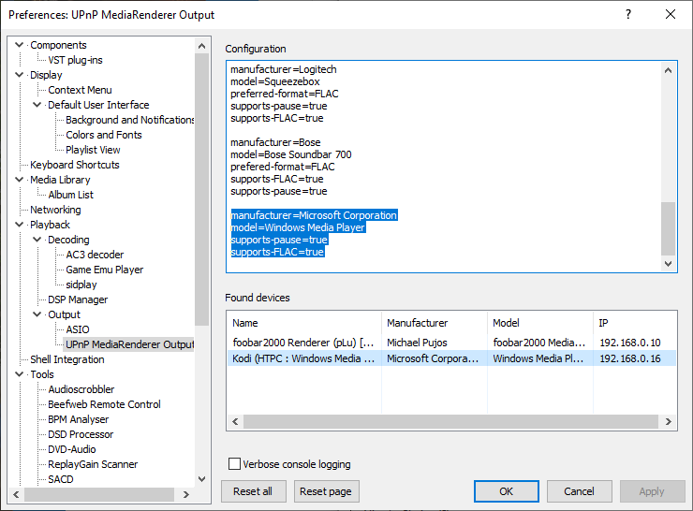Select Kodi (HTPC : Windows Media device row
The height and width of the screenshot is (511, 693).
[451, 358]
